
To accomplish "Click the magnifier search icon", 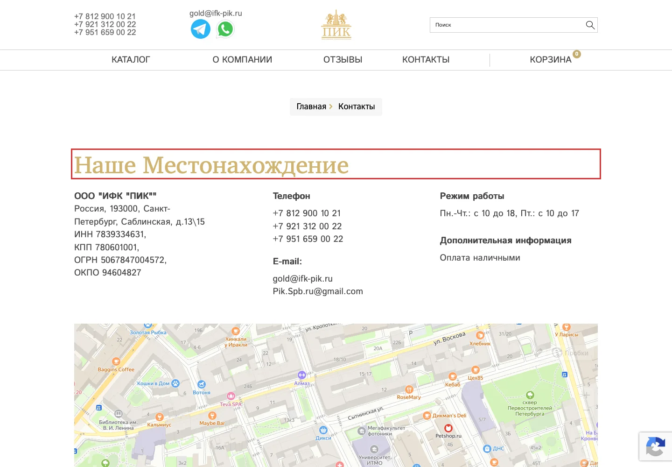I will coord(590,25).
